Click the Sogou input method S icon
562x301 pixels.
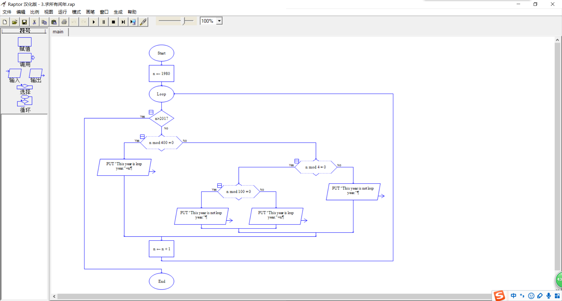pos(500,296)
